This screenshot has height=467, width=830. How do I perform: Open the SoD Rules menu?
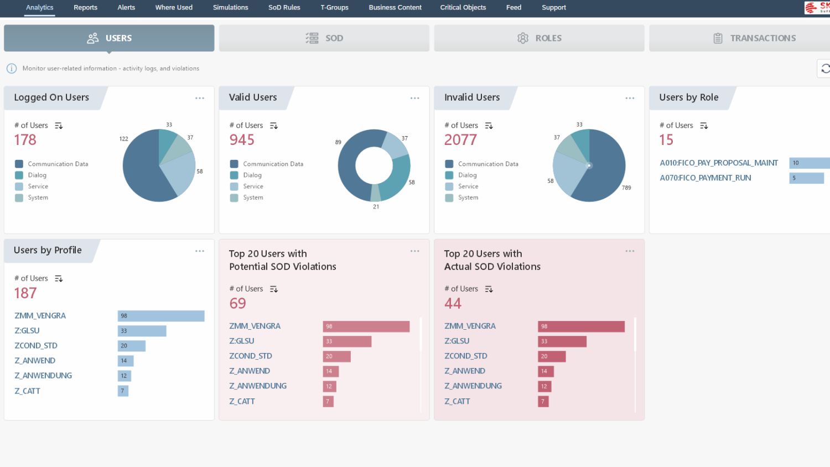(284, 8)
